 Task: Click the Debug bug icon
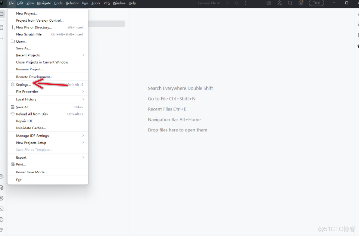[237, 3]
